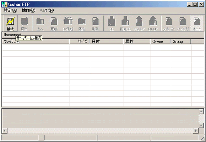The image size is (206, 142).
Task: Maximize the tsuhanFTP window
Action: click(x=195, y=5)
